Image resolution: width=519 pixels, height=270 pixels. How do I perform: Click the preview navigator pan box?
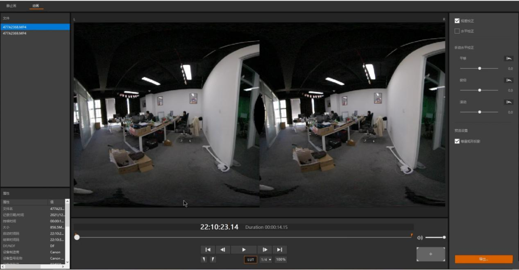tap(431, 254)
